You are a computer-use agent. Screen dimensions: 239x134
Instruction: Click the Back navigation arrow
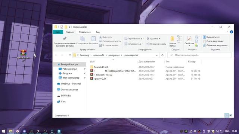click(x=56, y=55)
